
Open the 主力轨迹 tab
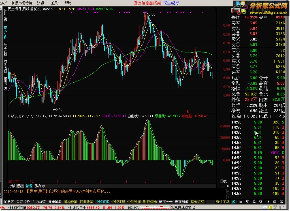click(x=39, y=202)
